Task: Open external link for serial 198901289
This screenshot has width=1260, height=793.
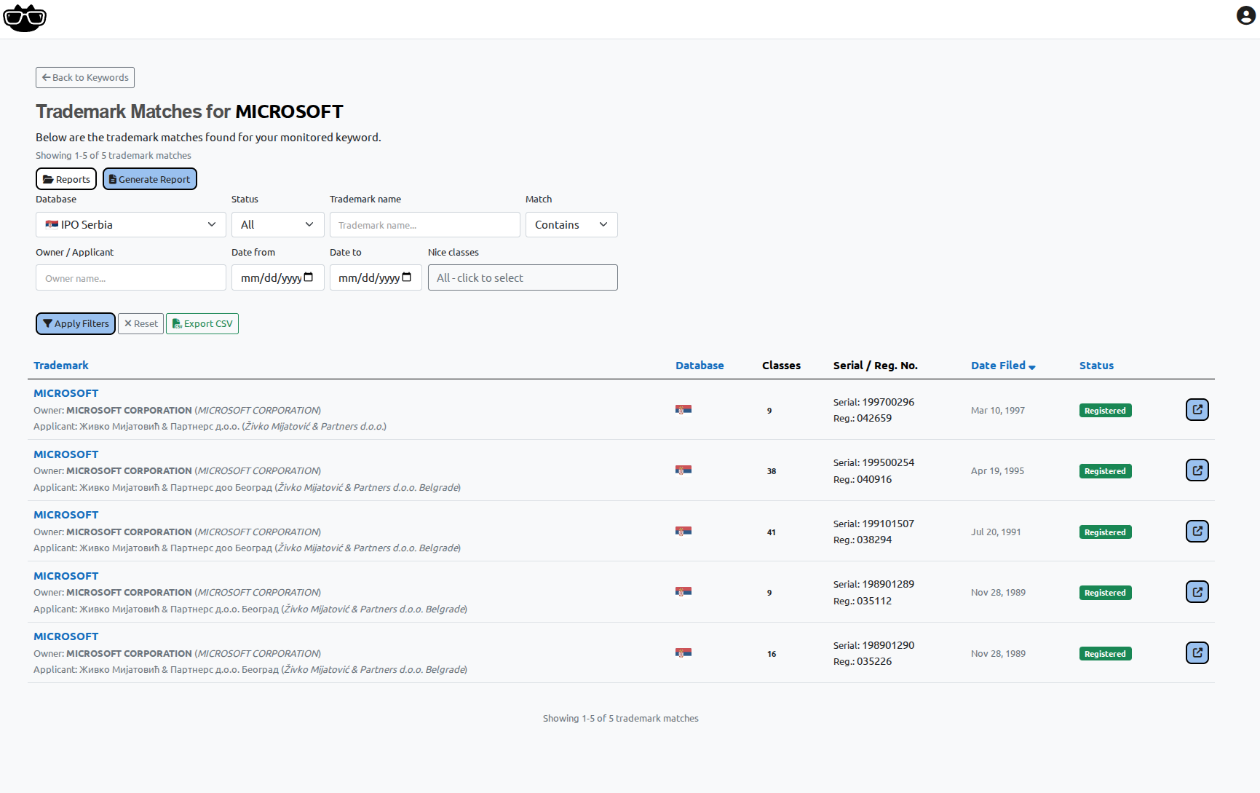Action: point(1197,592)
